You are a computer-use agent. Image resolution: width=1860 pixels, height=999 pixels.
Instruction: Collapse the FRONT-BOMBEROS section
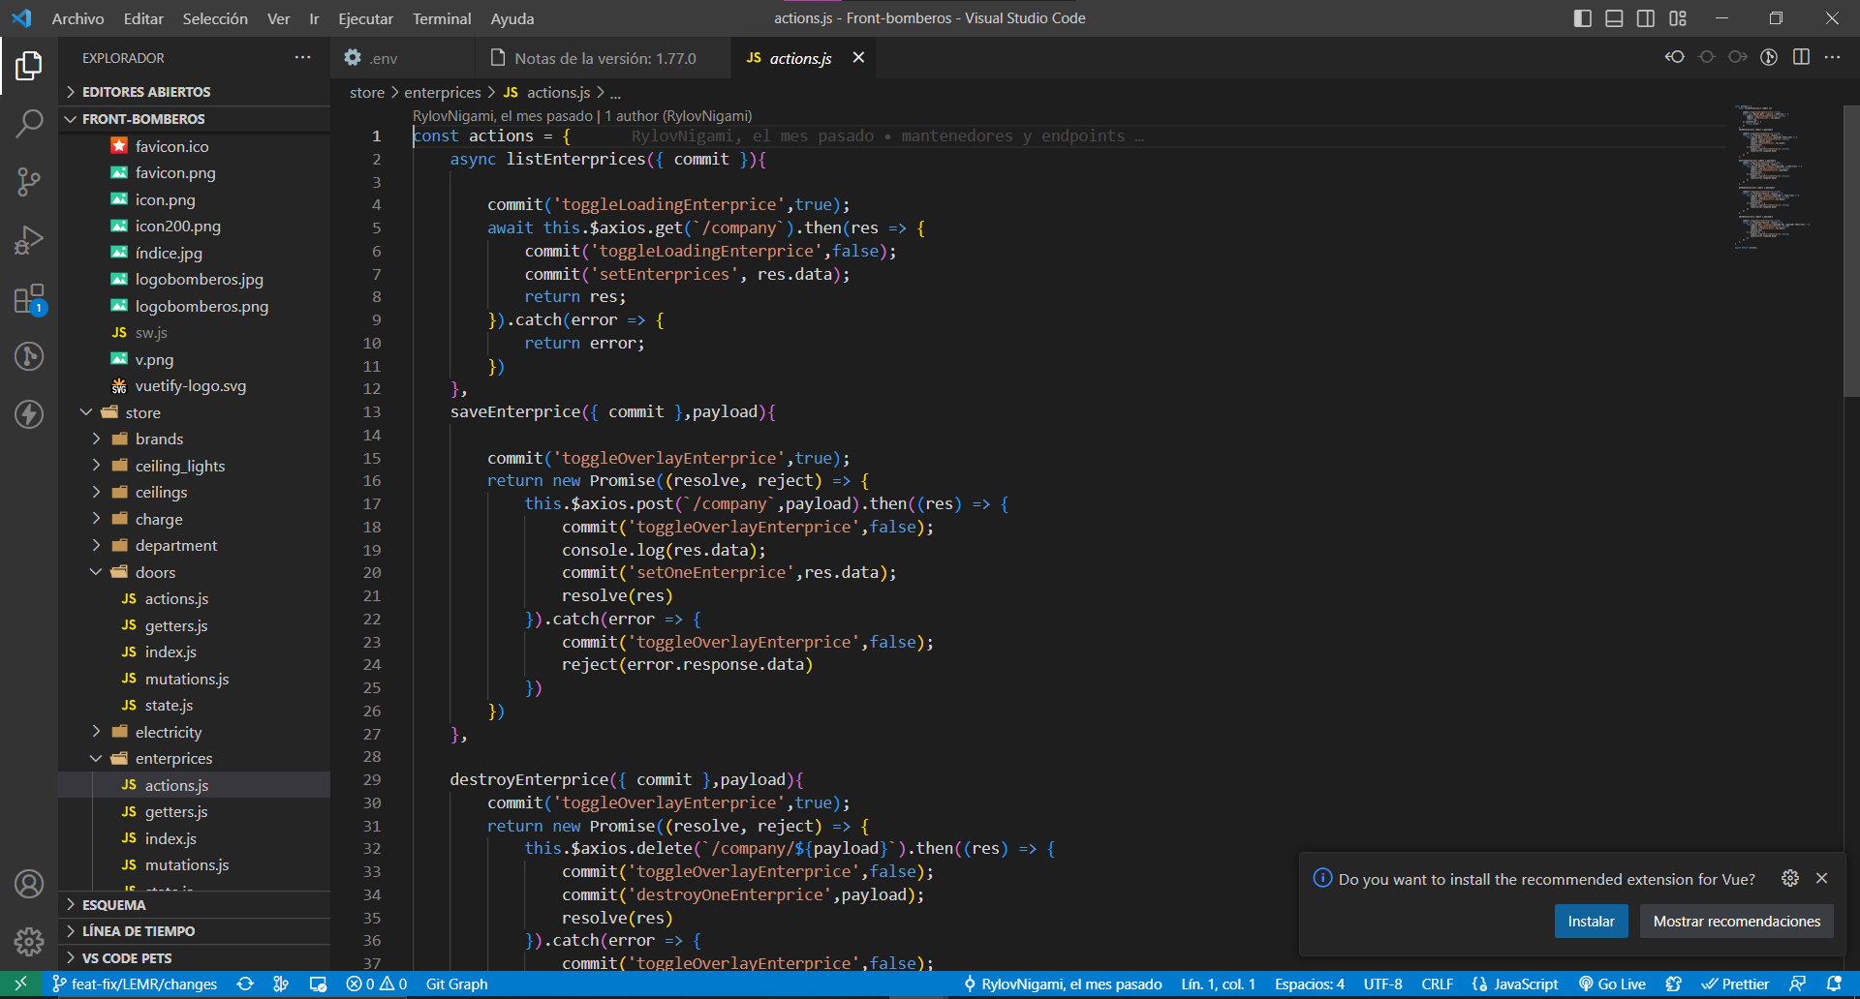[194, 119]
